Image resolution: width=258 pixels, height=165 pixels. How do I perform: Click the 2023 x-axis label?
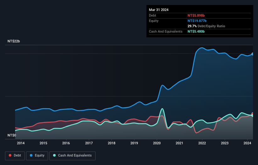(x=225, y=143)
